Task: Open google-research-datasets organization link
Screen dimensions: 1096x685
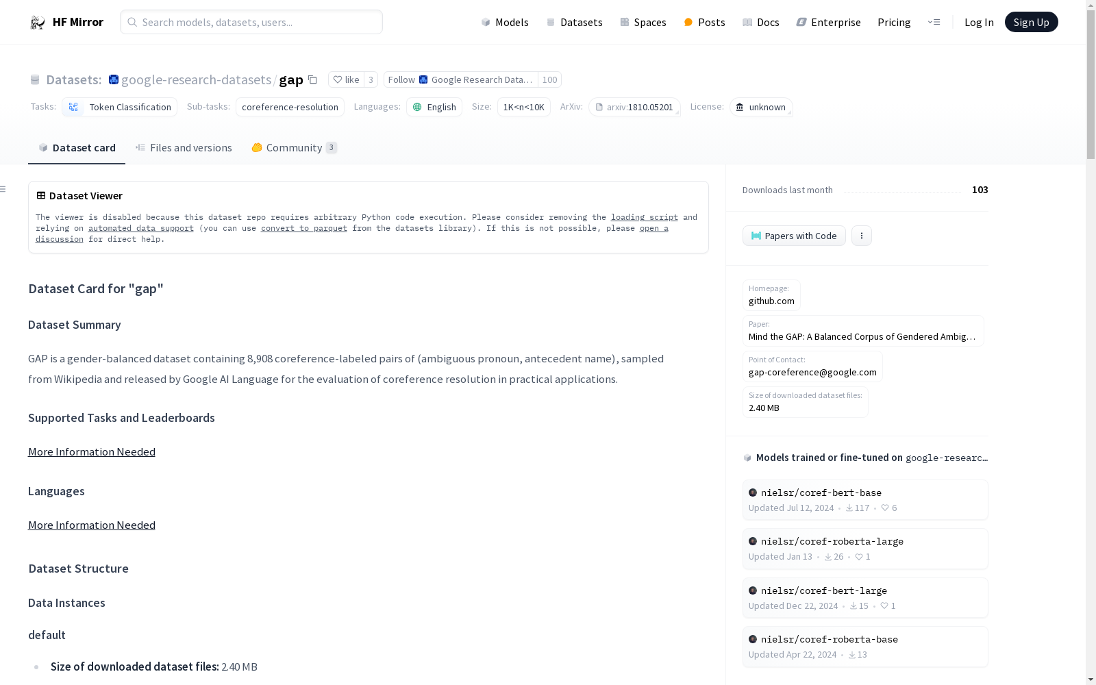Action: click(x=196, y=79)
